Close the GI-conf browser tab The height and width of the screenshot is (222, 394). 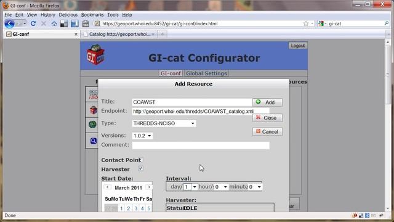pyautogui.click(x=76, y=35)
